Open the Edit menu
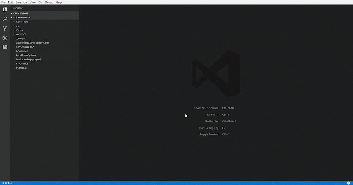This screenshot has width=353, height=185. pos(11,2)
